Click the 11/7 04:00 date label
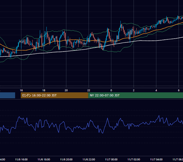Screen dimensions: 183x162 156,160
